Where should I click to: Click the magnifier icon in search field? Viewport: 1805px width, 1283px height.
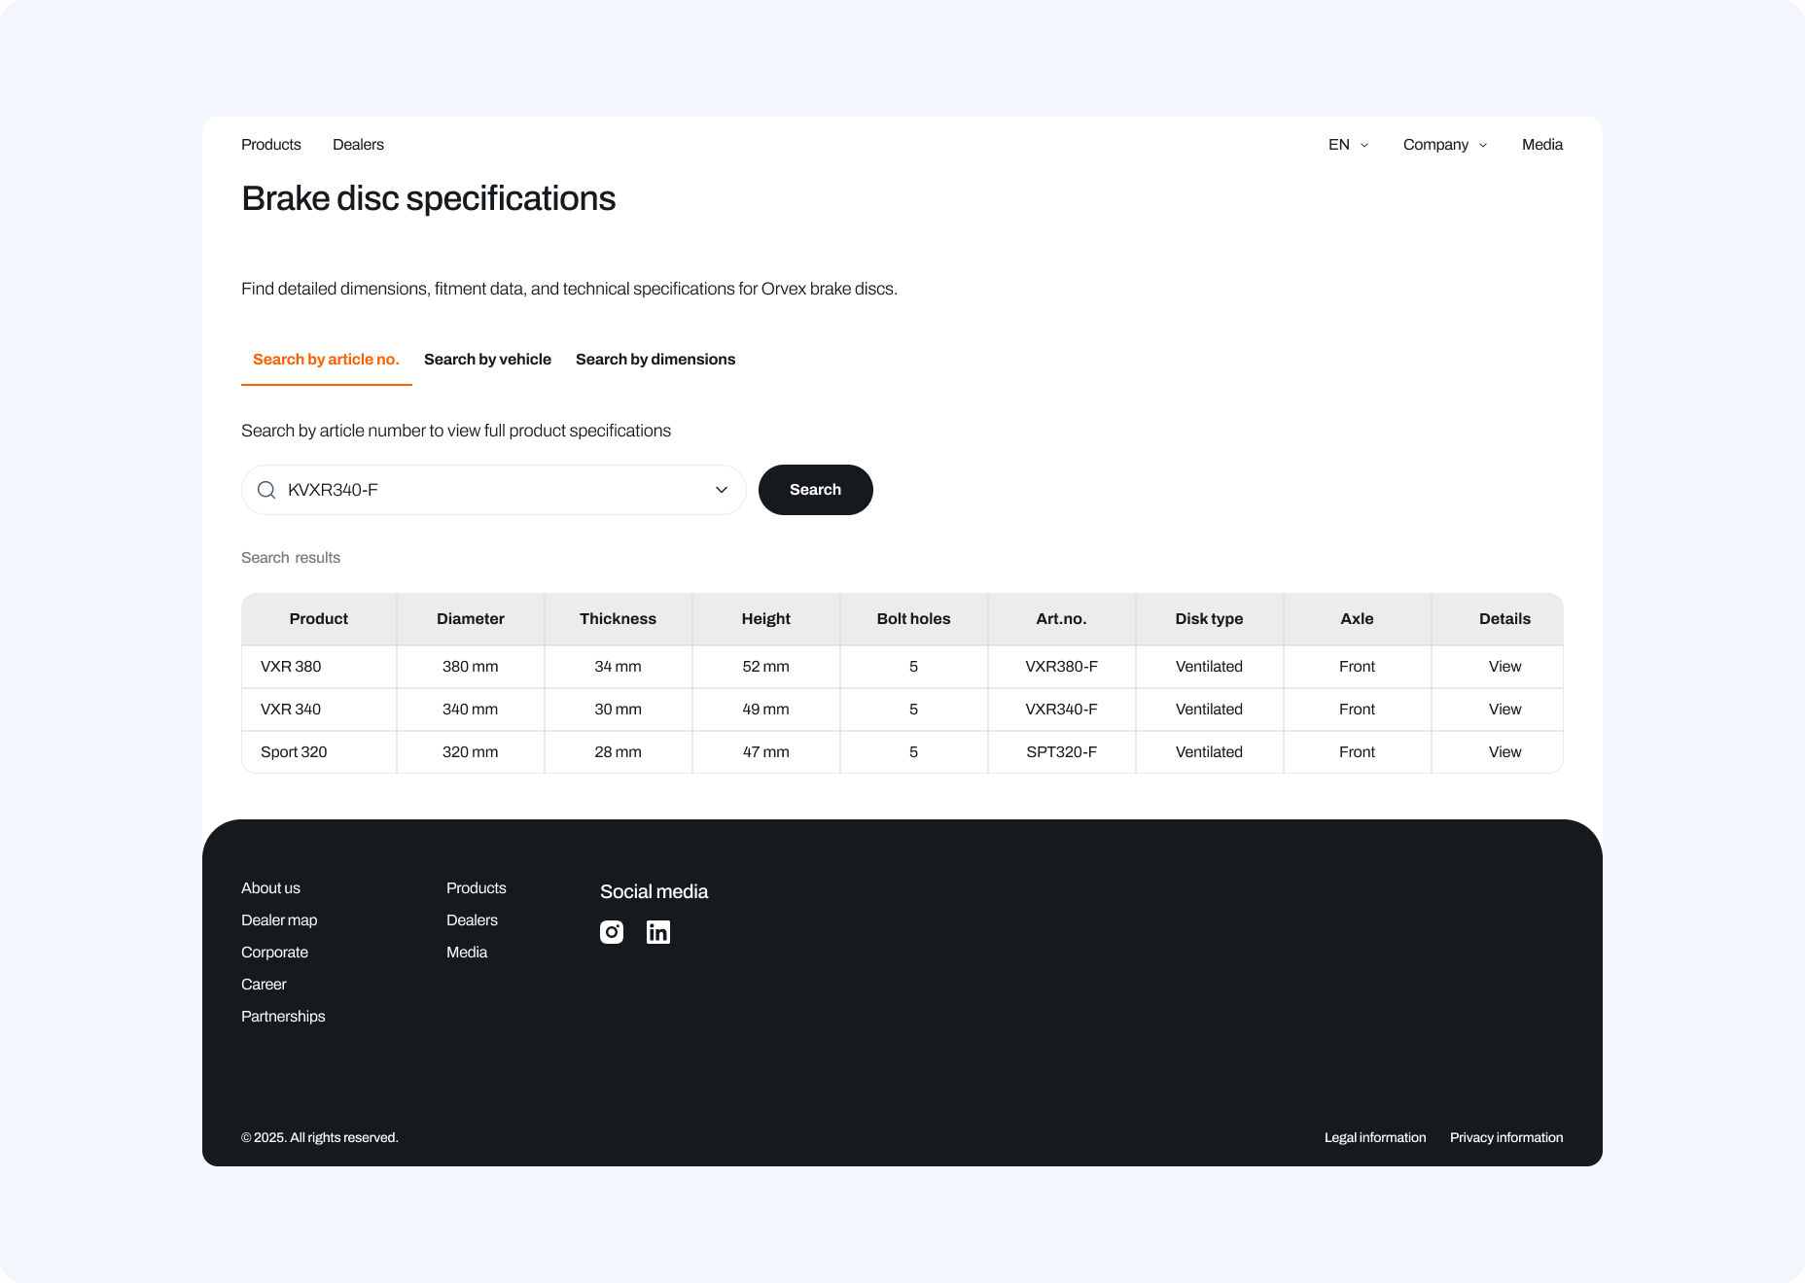pyautogui.click(x=266, y=490)
